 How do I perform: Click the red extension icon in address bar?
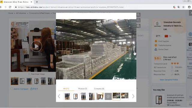[x=174, y=7]
